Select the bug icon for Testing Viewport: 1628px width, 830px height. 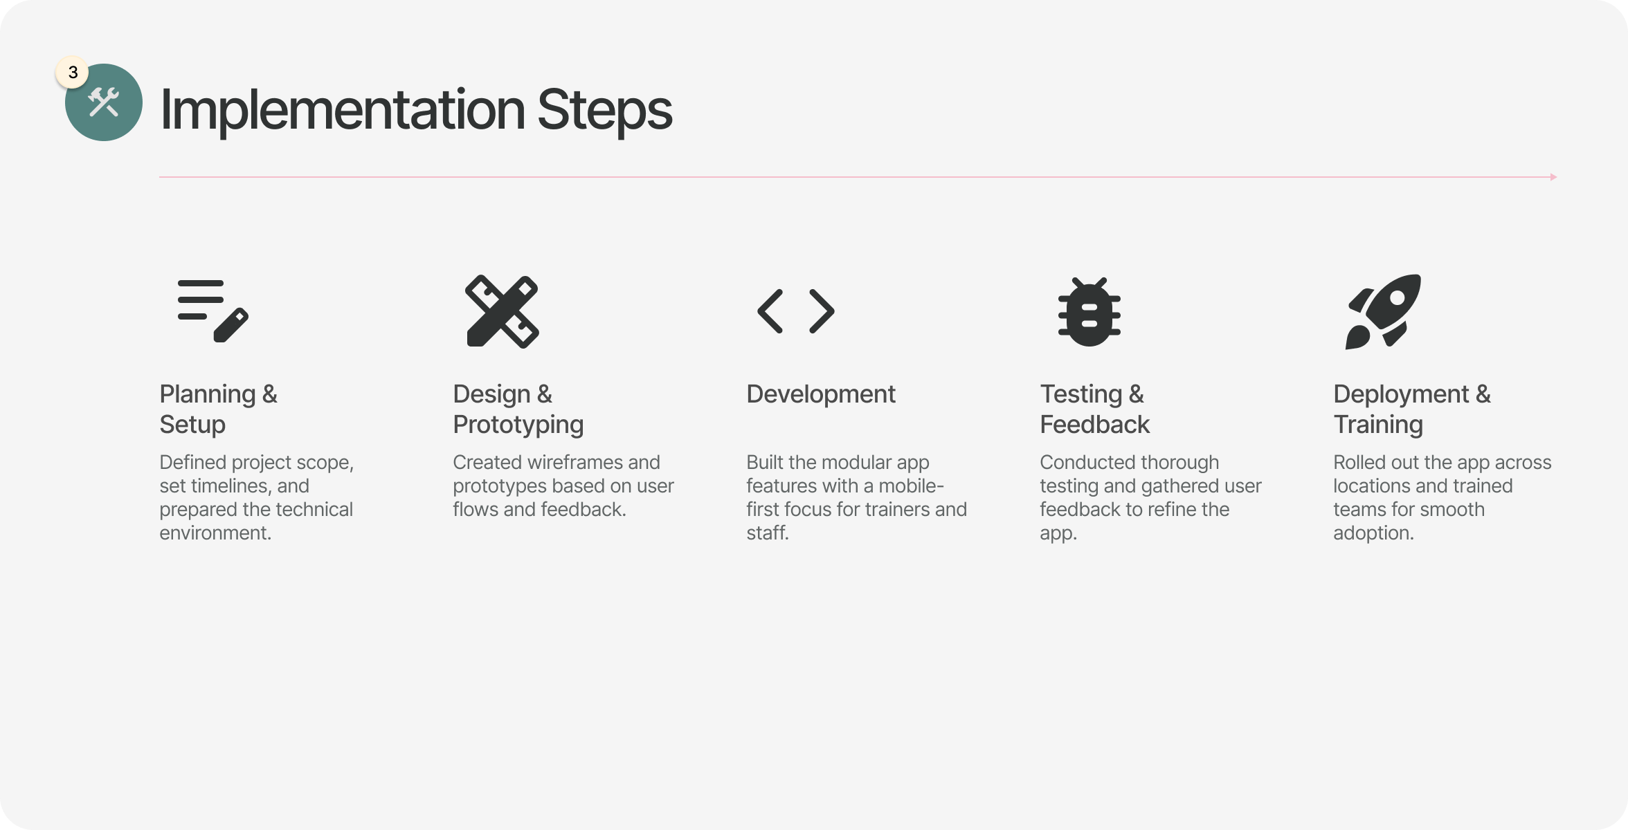(1089, 311)
